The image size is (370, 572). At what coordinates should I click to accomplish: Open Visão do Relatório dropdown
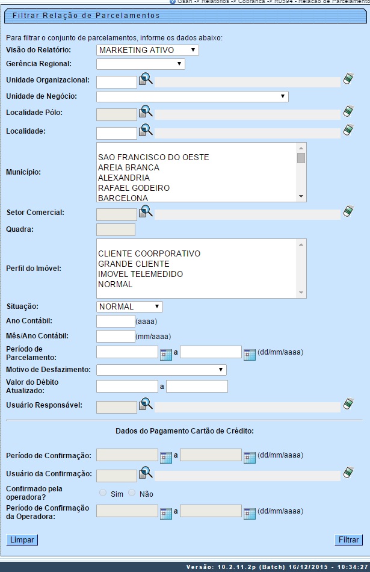point(147,50)
